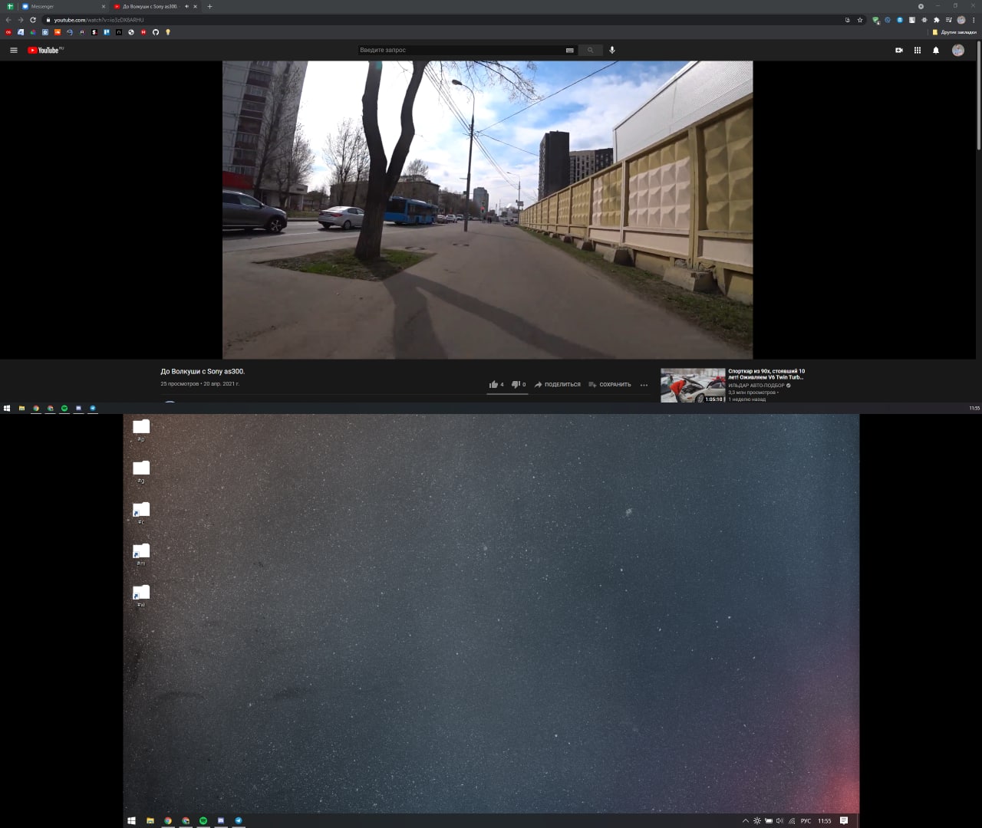The height and width of the screenshot is (828, 982).
Task: Click the YouTube magnifier search button
Action: pos(590,50)
